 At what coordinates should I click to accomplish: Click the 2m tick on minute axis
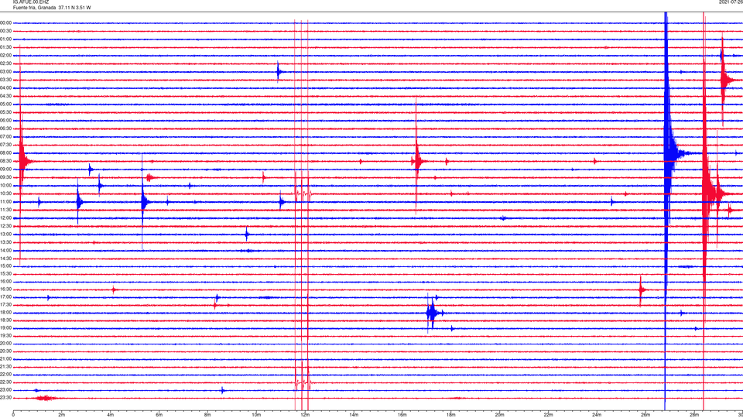click(62, 415)
